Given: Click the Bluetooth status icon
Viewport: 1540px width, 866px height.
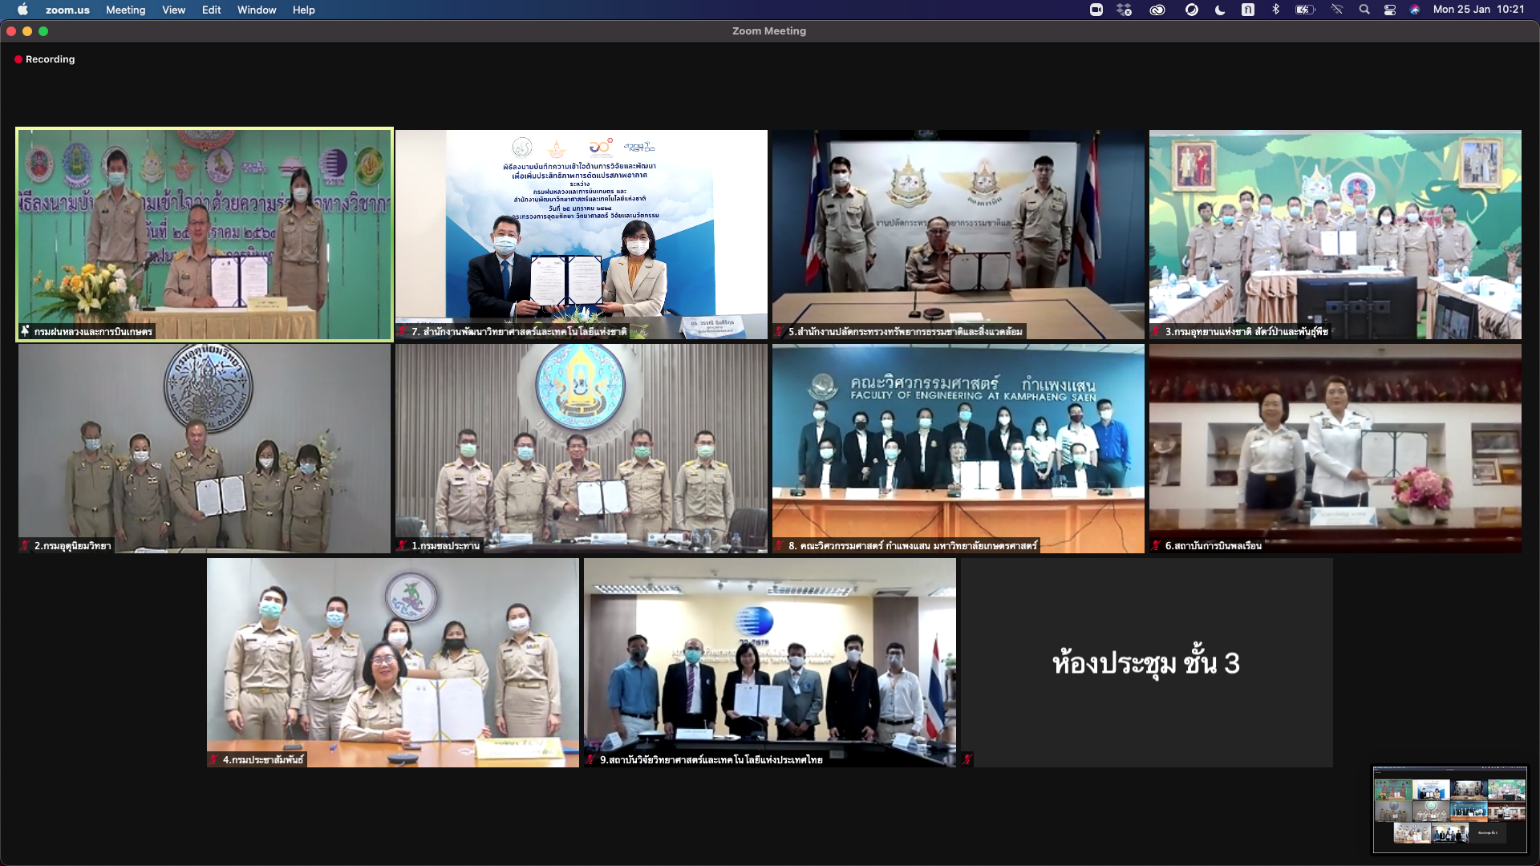Looking at the screenshot, I should coord(1275,10).
